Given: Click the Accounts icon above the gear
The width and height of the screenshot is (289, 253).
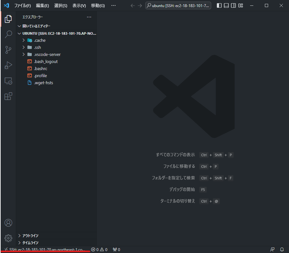Looking at the screenshot, I should 8,222.
